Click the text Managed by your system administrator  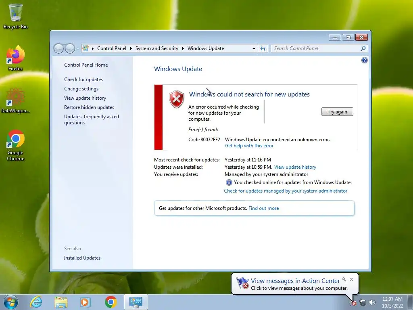(266, 174)
